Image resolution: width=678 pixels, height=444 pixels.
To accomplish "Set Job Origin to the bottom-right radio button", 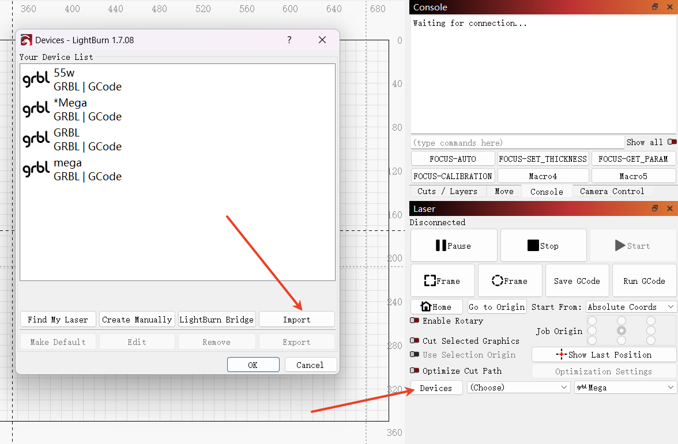I will tap(651, 340).
